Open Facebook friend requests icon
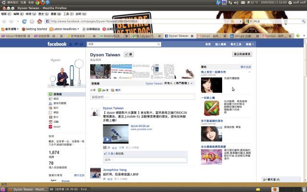Screen dimensions: 307x192 tap(71, 44)
